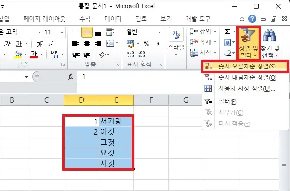The height and width of the screenshot is (191, 290).
Task: Open the 스타일 gallery
Action: pyautogui.click(x=176, y=42)
